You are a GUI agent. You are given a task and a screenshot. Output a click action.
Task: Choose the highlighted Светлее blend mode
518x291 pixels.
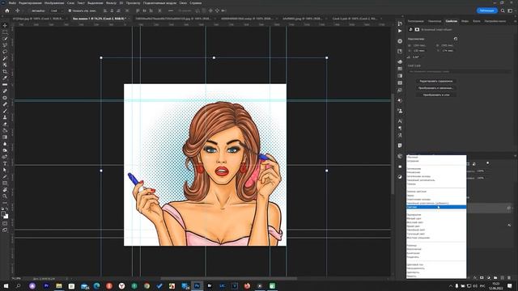click(436, 207)
